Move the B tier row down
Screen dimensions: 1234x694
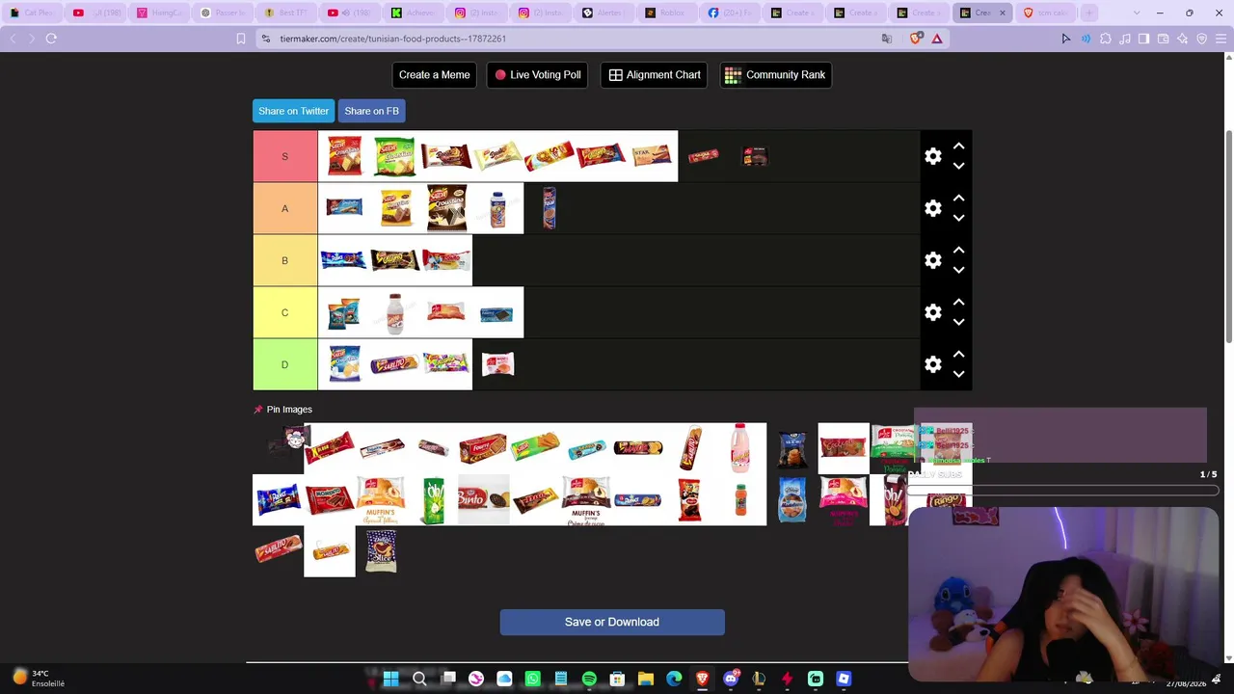[x=958, y=270]
